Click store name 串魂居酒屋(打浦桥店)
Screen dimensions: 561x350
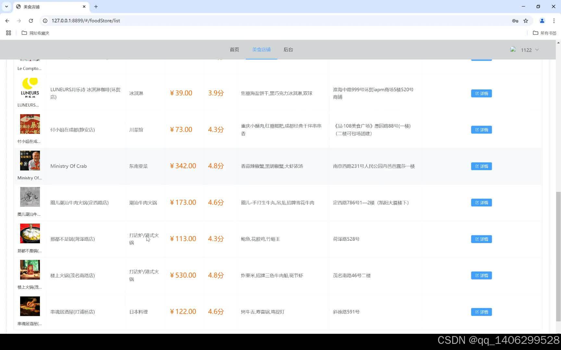(72, 312)
